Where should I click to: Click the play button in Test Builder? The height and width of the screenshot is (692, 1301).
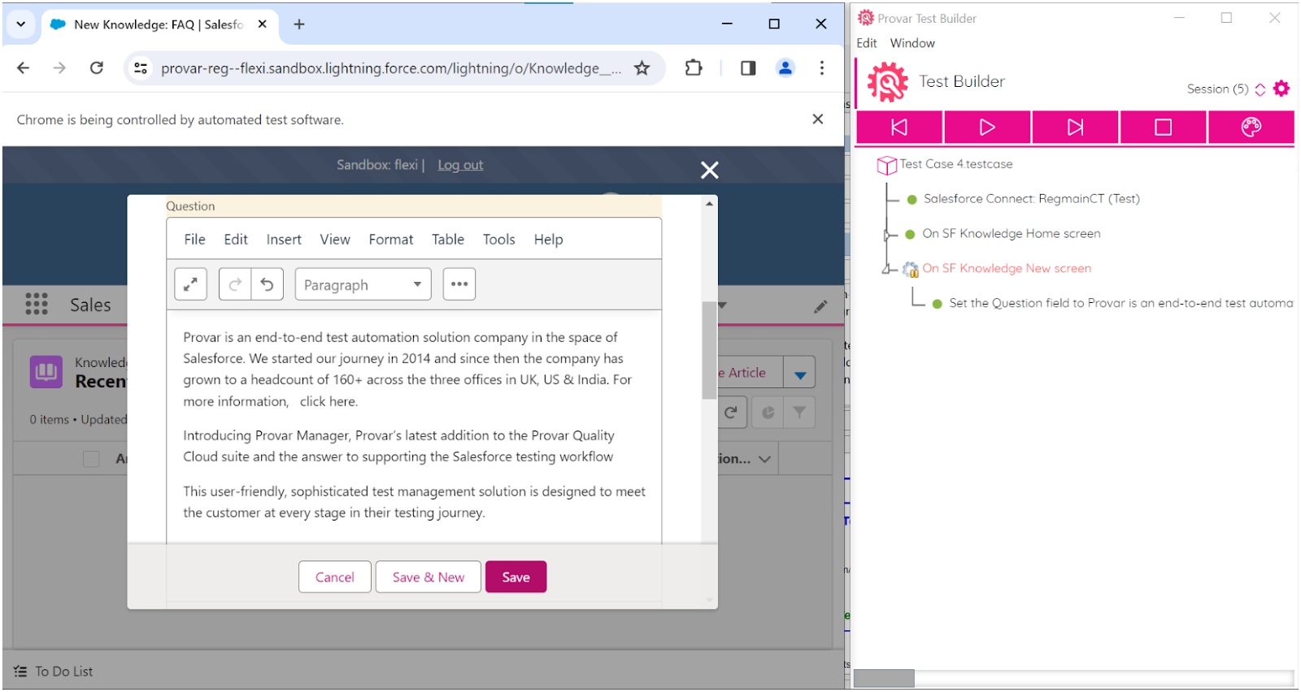[987, 128]
